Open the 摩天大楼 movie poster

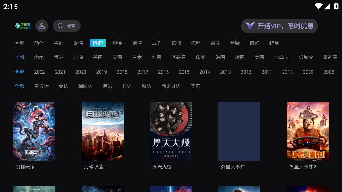pyautogui.click(x=171, y=131)
